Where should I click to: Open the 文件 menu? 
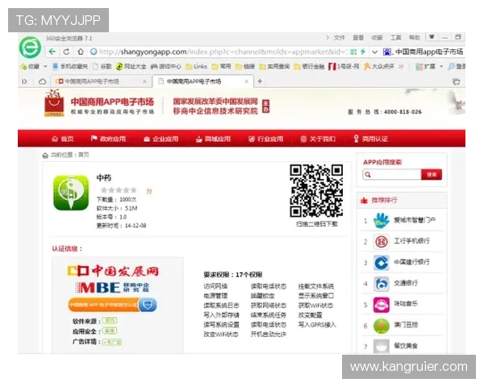tap(339, 38)
